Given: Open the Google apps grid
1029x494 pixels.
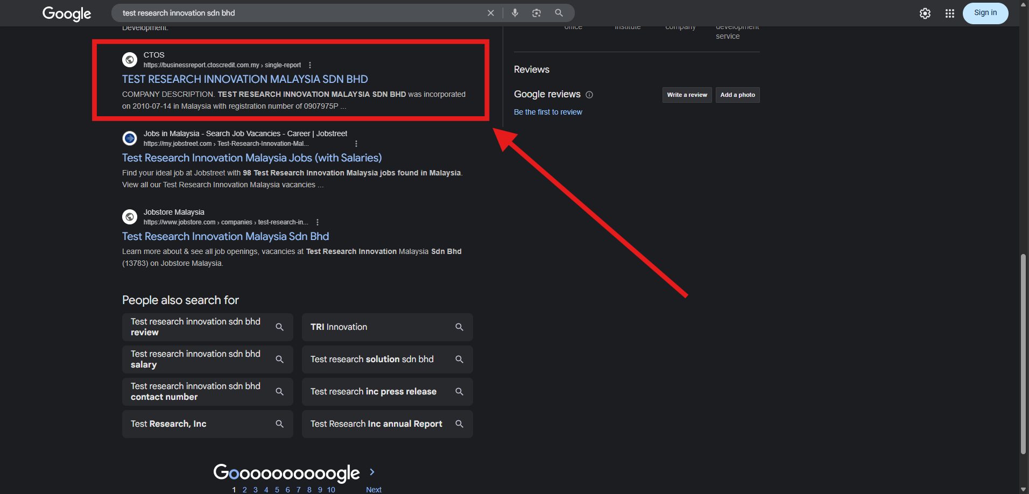Looking at the screenshot, I should tap(950, 13).
